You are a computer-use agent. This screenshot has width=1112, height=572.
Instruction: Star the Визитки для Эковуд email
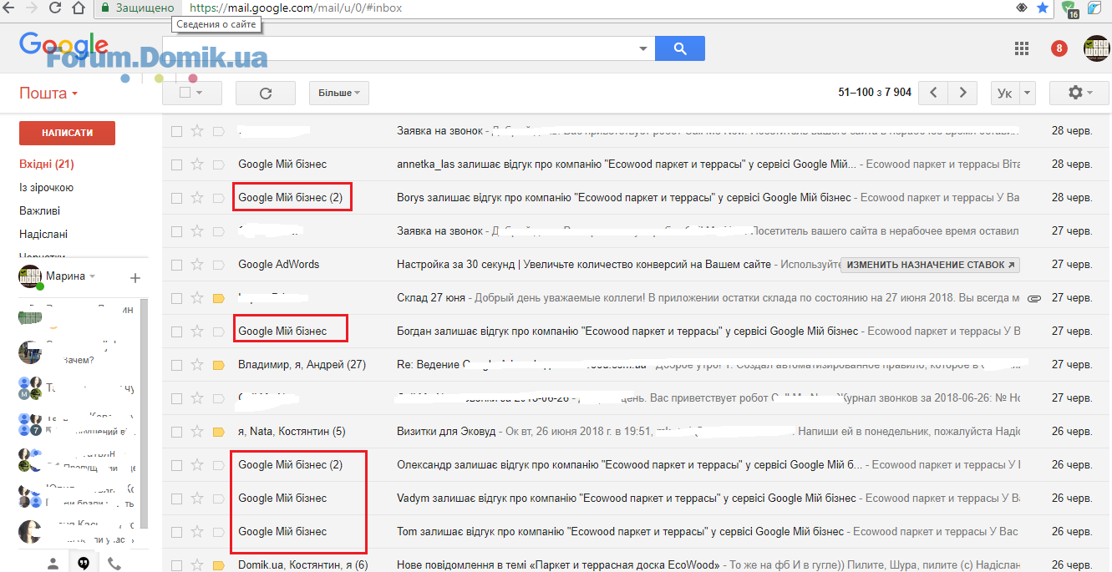197,432
